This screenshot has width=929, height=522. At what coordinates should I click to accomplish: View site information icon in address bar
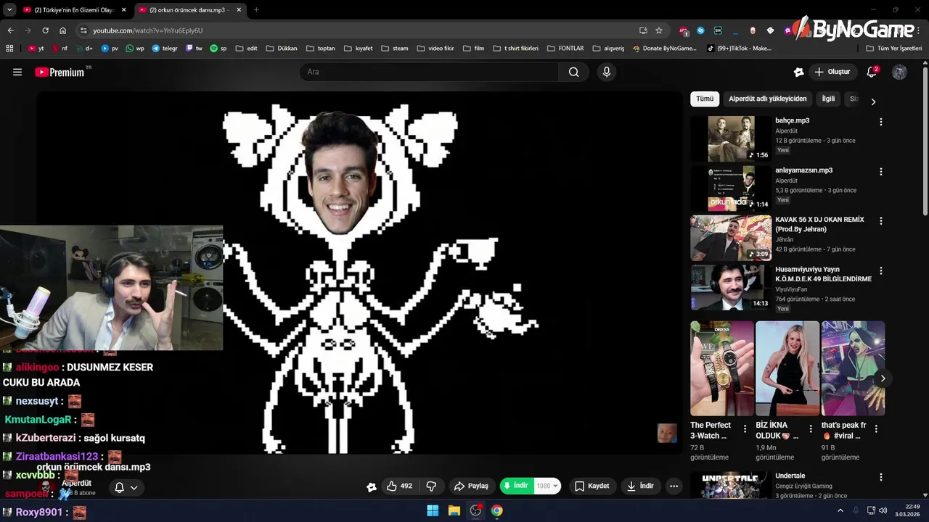(83, 30)
